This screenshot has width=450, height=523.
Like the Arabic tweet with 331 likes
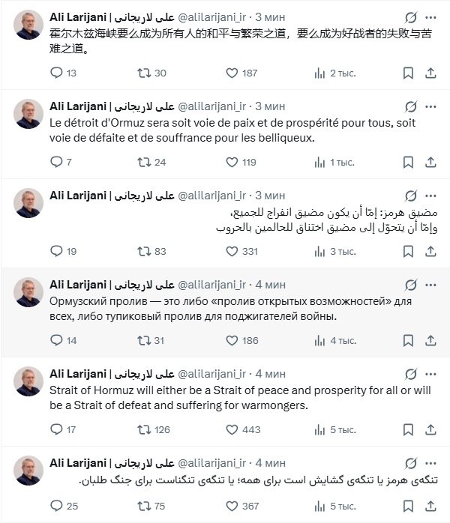232,251
